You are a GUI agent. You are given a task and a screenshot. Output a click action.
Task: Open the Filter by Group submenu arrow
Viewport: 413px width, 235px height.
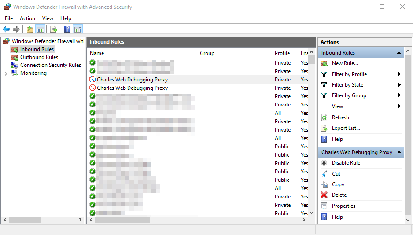click(x=399, y=95)
